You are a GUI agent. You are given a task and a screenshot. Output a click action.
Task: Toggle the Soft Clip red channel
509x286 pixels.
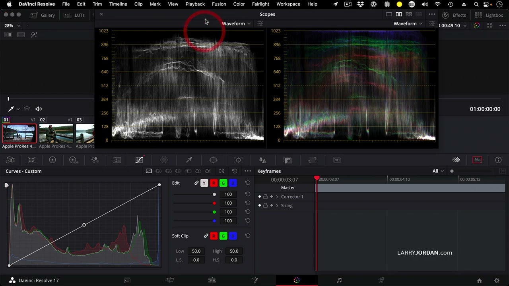coord(214,236)
